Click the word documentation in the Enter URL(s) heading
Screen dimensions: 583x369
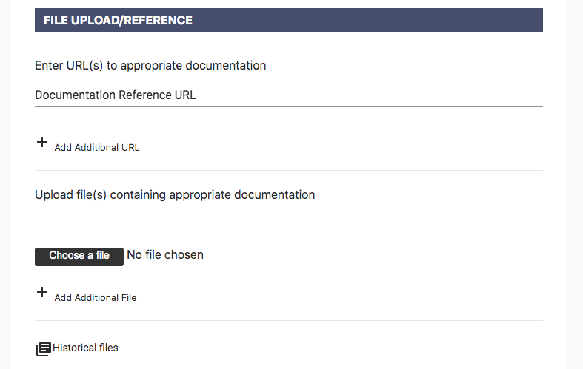[x=226, y=65]
